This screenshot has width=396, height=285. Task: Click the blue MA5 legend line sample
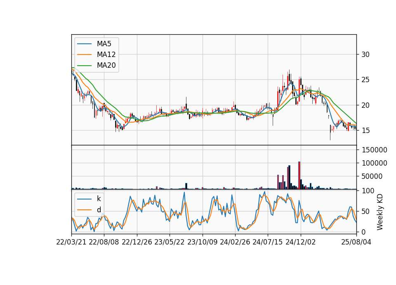pyautogui.click(x=84, y=44)
